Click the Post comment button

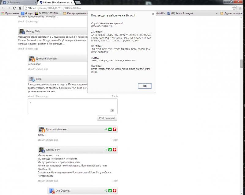click(107, 118)
